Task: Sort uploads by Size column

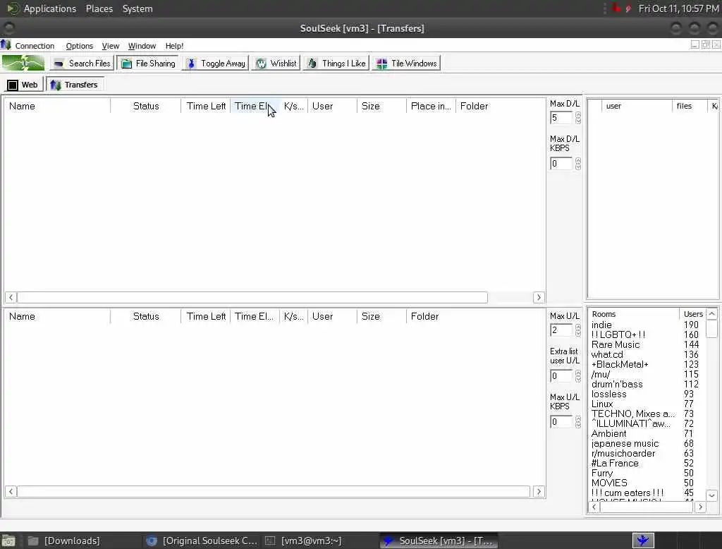Action: coord(381,317)
